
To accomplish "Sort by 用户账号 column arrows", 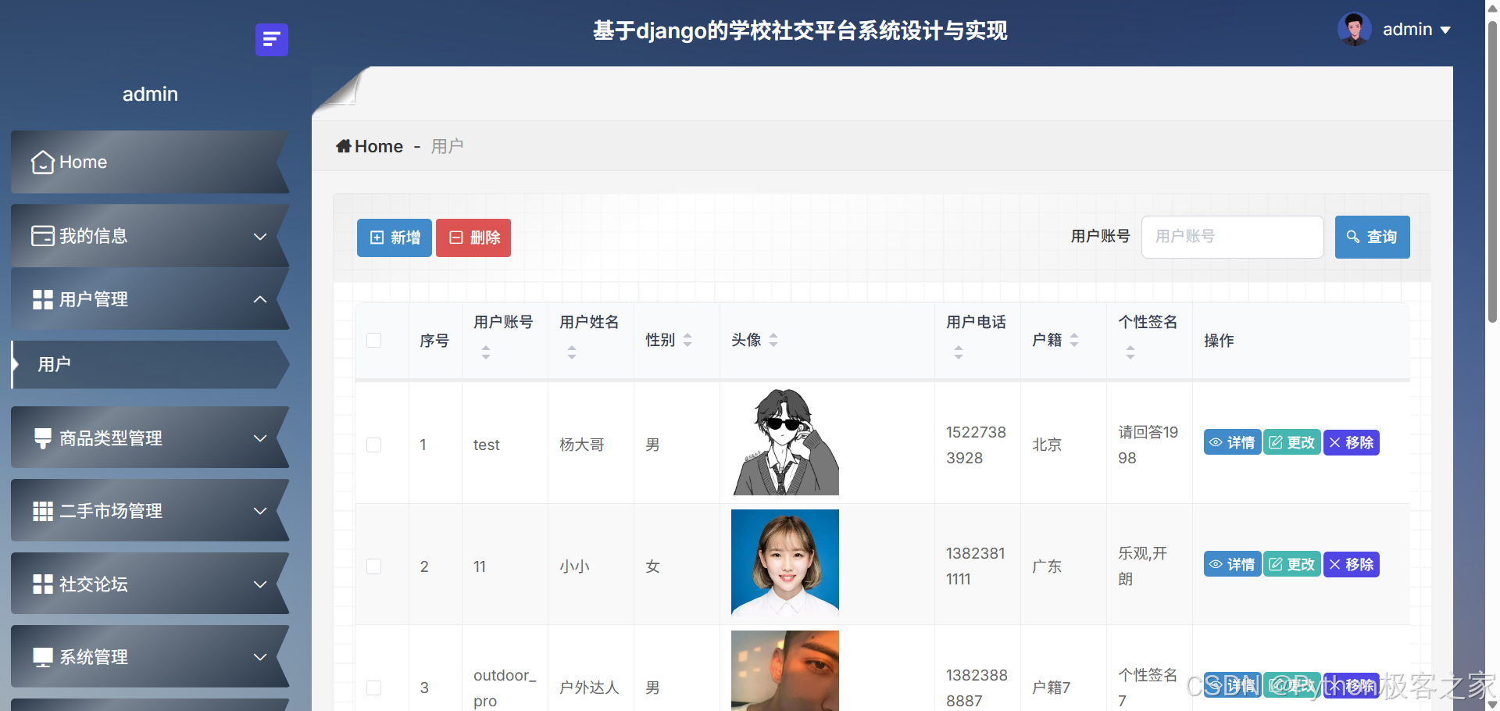I will [486, 352].
